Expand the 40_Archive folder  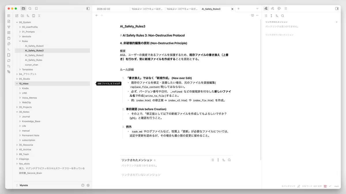(x=17, y=150)
